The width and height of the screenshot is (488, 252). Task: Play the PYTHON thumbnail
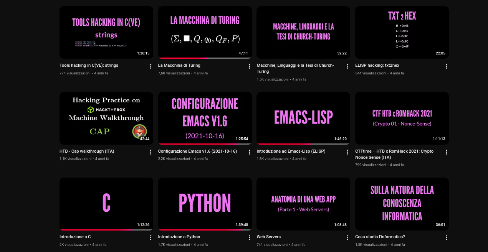205,204
